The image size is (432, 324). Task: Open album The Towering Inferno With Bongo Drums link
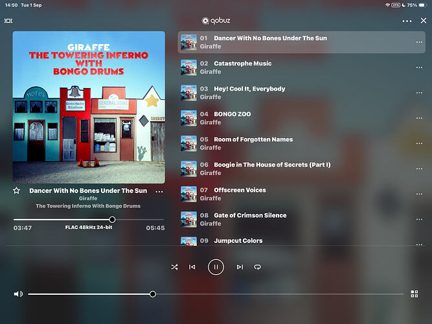click(x=88, y=206)
